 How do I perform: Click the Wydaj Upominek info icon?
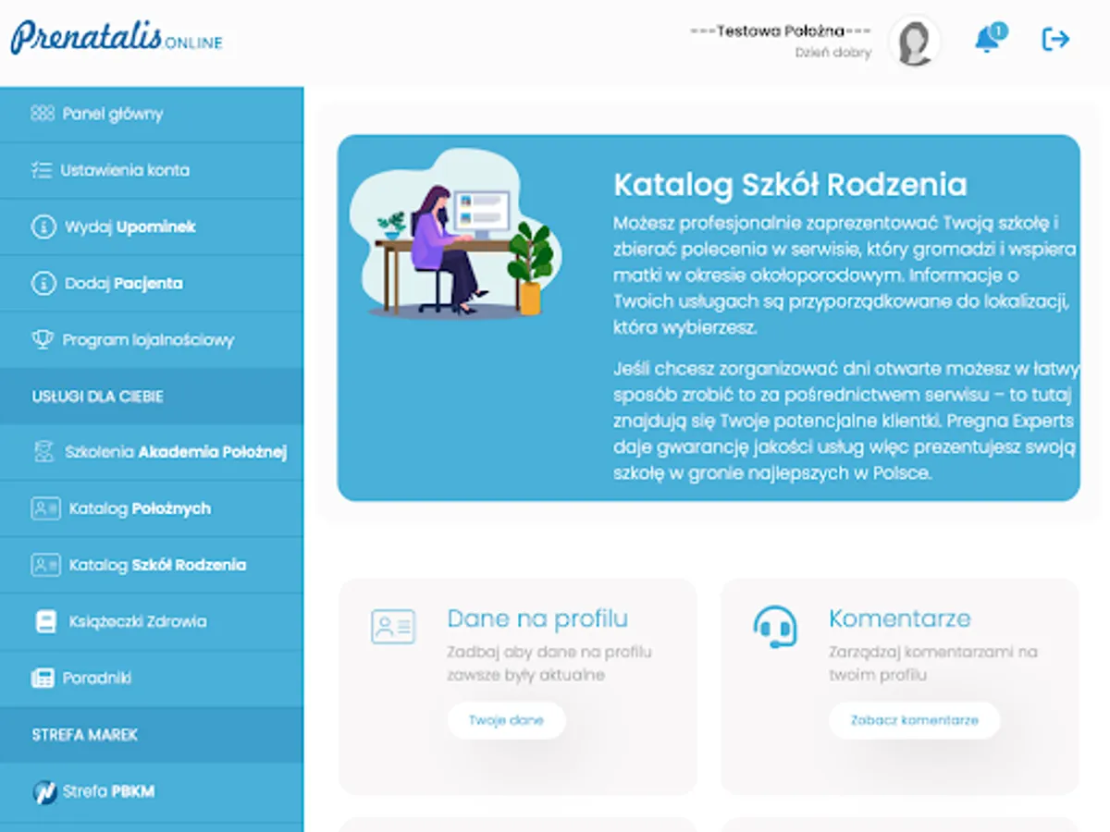click(x=43, y=226)
